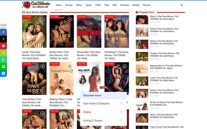Open the Japan menu item
Image resolution: width=207 pixels, height=129 pixels.
tap(89, 5)
